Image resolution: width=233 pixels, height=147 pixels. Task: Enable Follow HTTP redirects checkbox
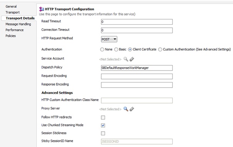click(x=103, y=118)
